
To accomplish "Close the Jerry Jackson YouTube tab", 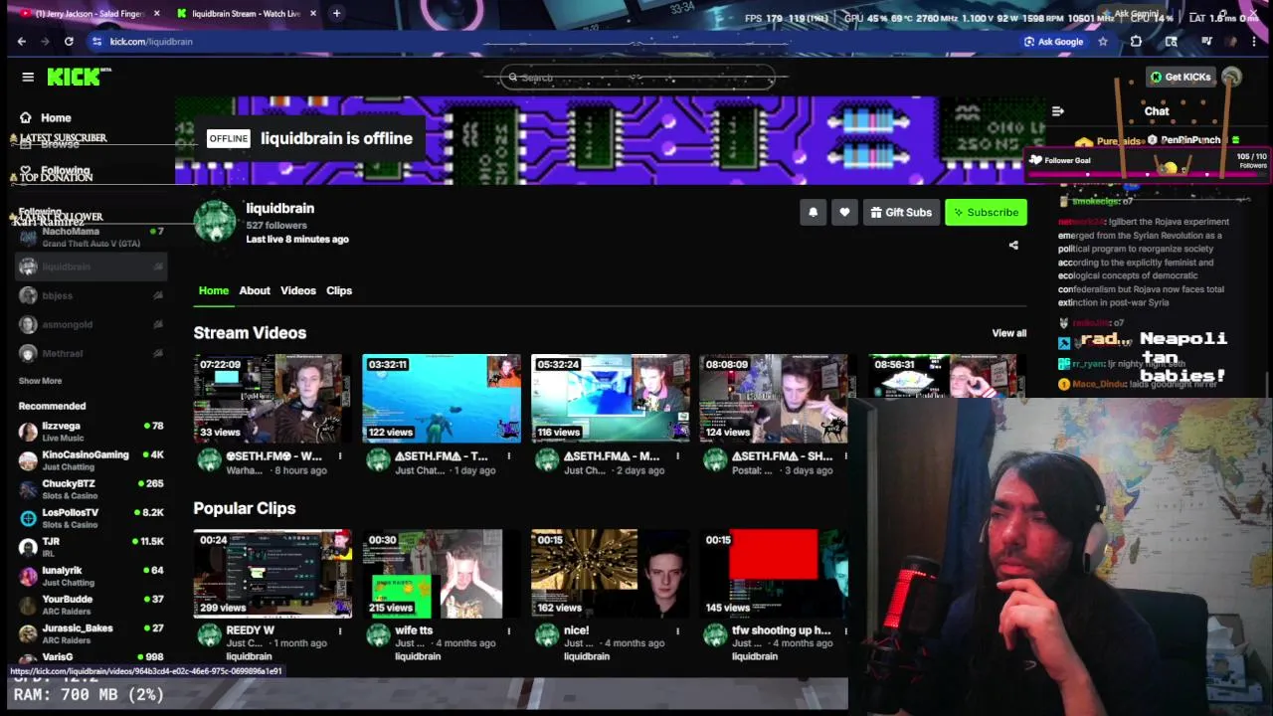I will tap(156, 14).
